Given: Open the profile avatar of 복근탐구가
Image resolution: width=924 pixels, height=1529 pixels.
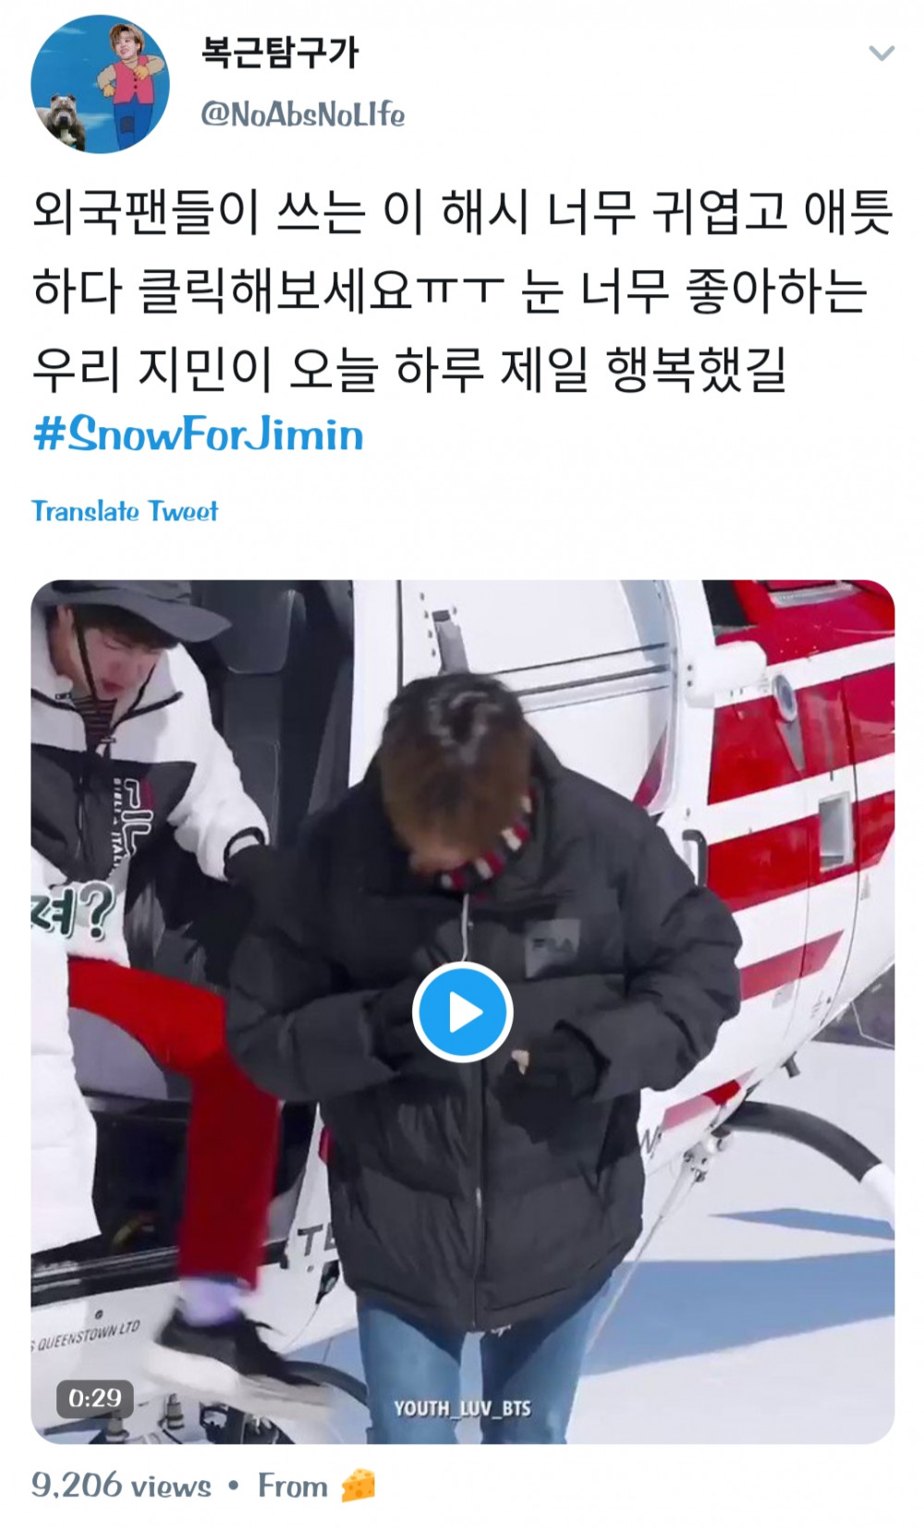Looking at the screenshot, I should (101, 84).
